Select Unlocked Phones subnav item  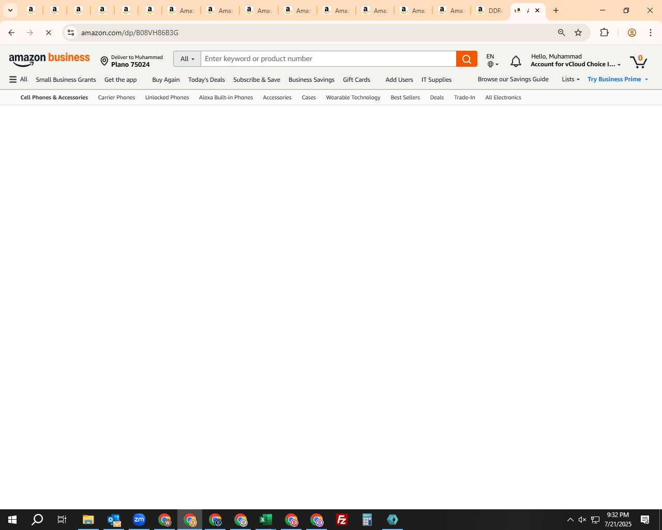click(x=167, y=97)
